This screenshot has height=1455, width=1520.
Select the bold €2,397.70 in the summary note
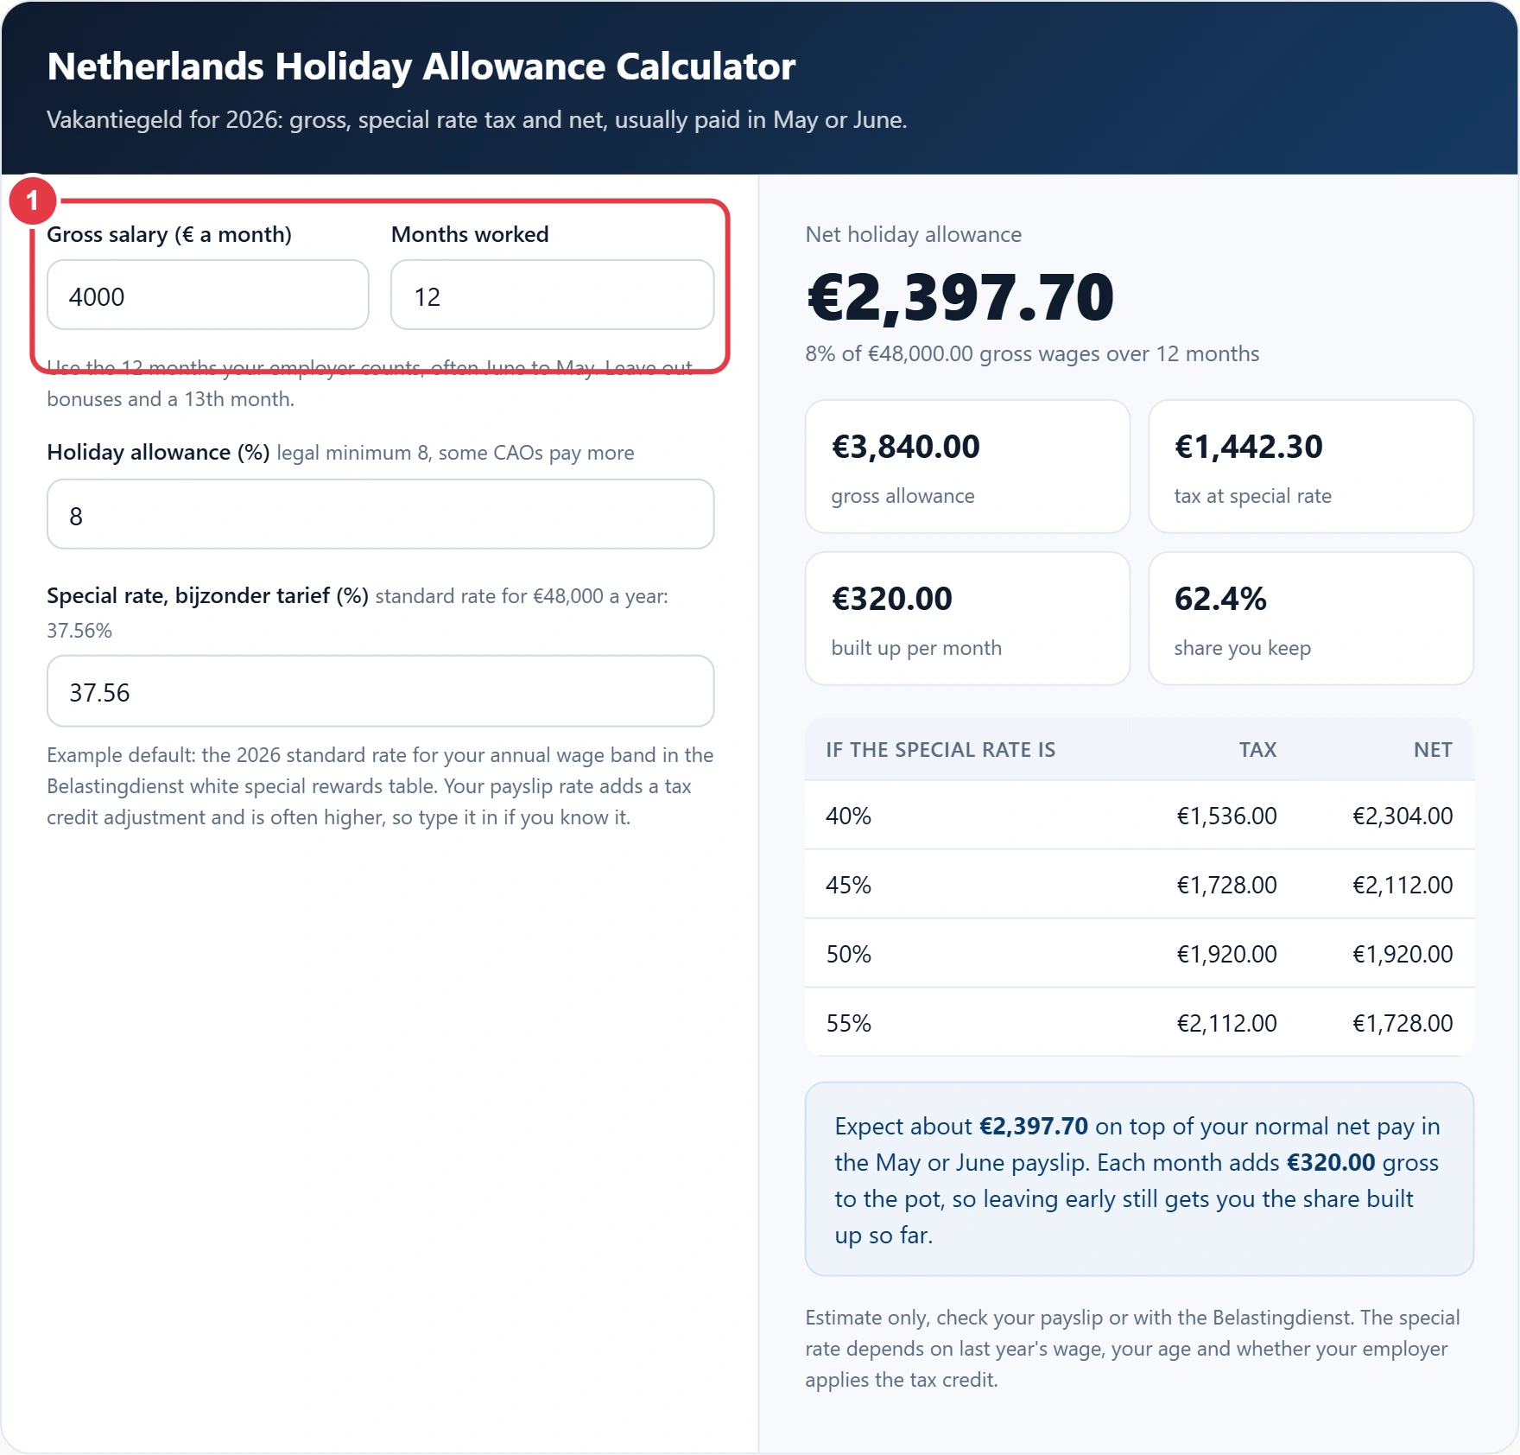(x=1034, y=1126)
